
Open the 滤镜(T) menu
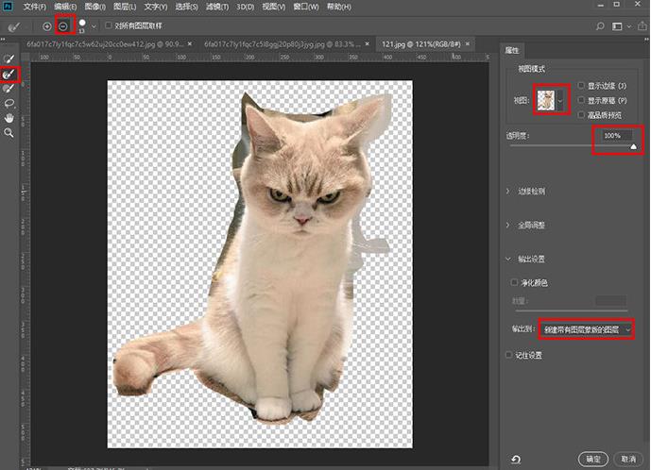217,7
